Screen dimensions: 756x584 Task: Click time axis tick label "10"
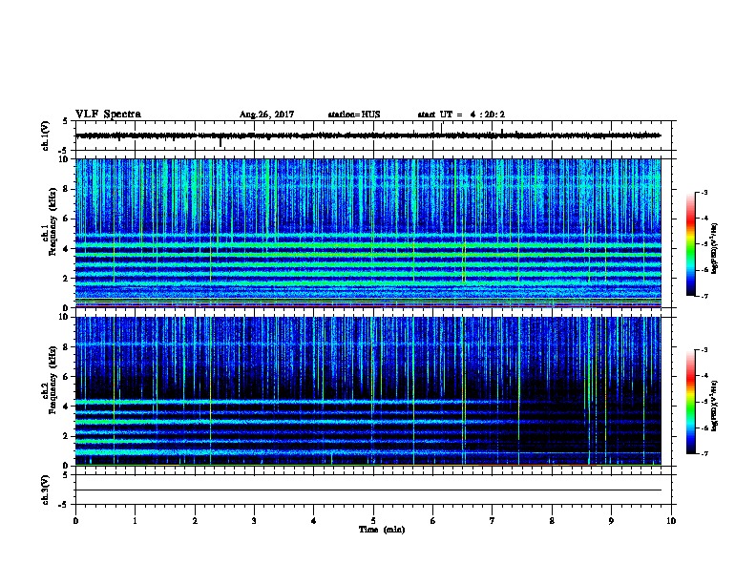point(671,521)
